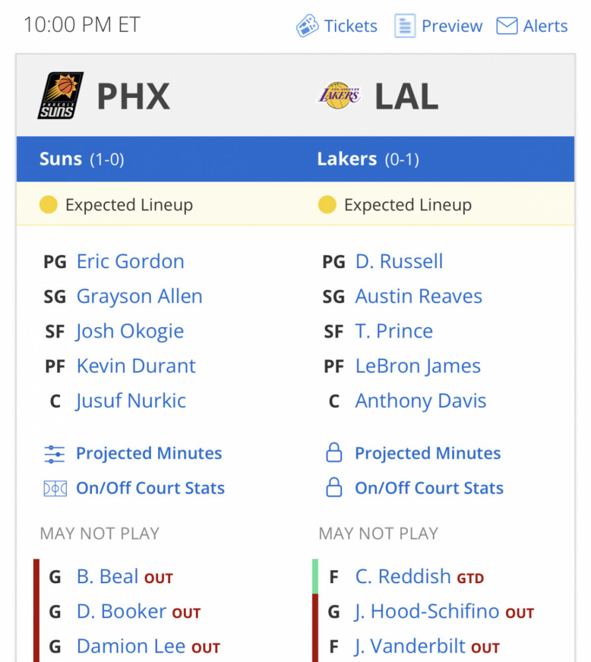This screenshot has width=591, height=662.
Task: Click the Suns Projected Minutes sliders icon
Action: click(54, 454)
